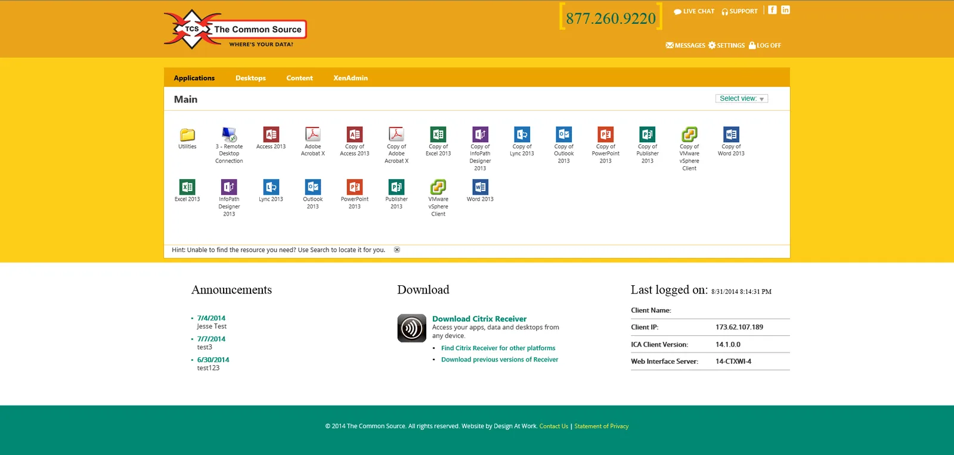Open Copy of Lync 2013
Screen dimensions: 954x455
click(x=522, y=135)
